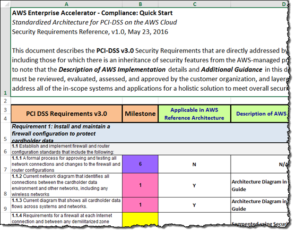Click pink milestone 1 cell for 1.1.3
Image resolution: width=295 pixels, height=232 pixels.
(x=140, y=205)
